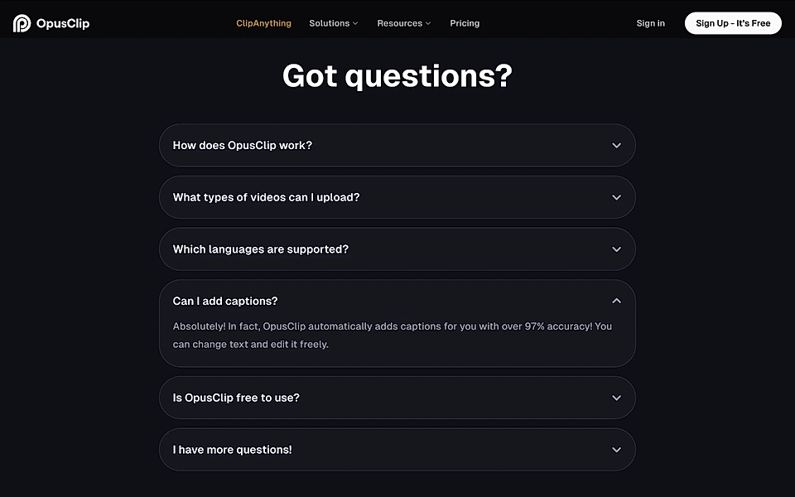This screenshot has width=795, height=497.
Task: Click the down chevron on the languages question
Action: [616, 248]
